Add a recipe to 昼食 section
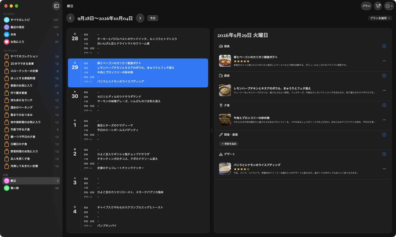The width and height of the screenshot is (396, 237). tap(384, 76)
